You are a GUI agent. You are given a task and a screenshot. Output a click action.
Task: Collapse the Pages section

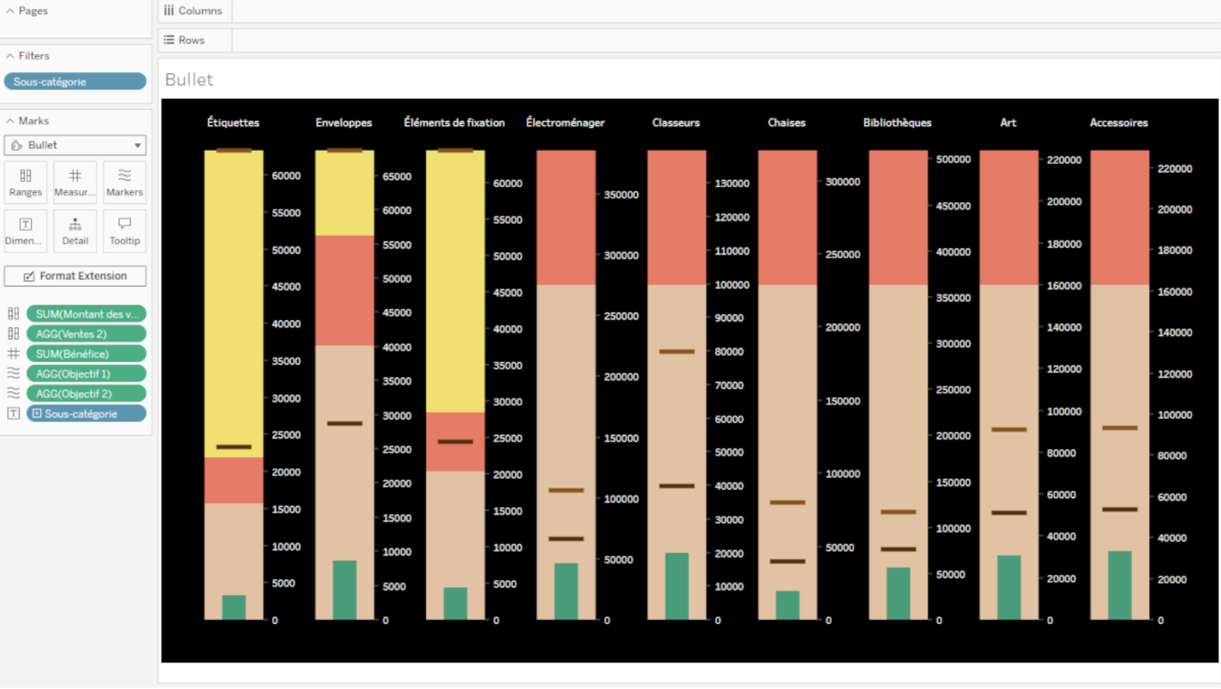(10, 11)
